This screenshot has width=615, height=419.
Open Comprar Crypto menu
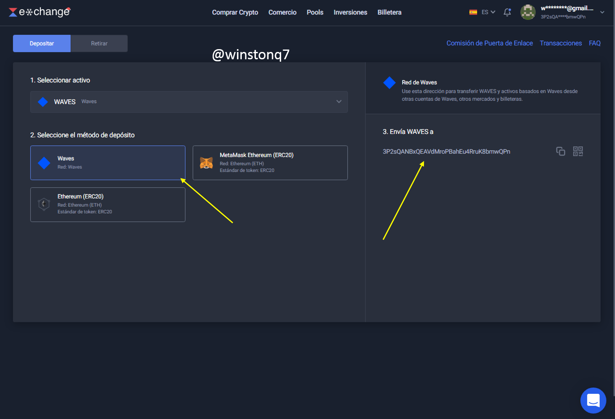pos(235,12)
